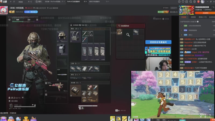Start a search with the magnifier icon
This screenshot has height=121, width=215.
[31, 2]
